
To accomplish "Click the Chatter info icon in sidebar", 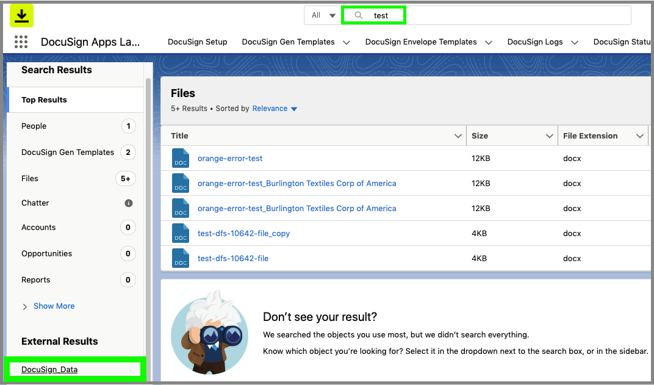I will point(128,203).
